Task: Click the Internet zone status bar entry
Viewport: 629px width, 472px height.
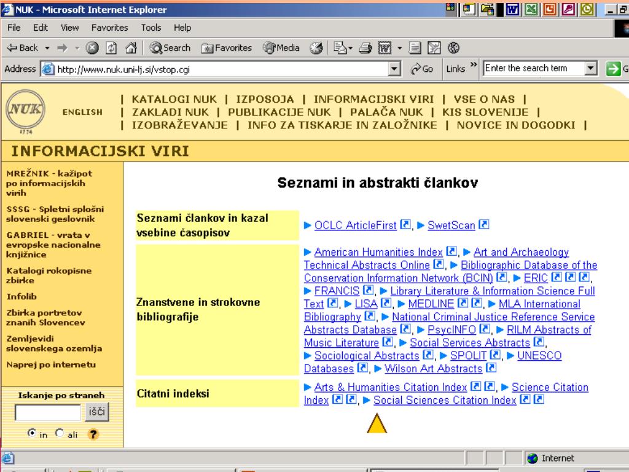Action: 550,458
